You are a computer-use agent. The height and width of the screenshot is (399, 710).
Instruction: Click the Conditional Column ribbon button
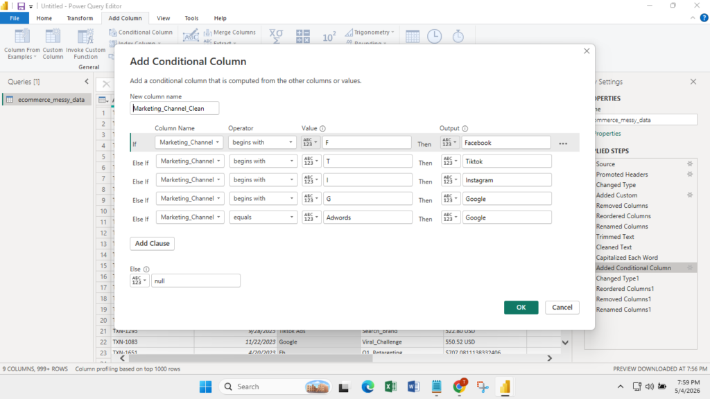pyautogui.click(x=141, y=32)
